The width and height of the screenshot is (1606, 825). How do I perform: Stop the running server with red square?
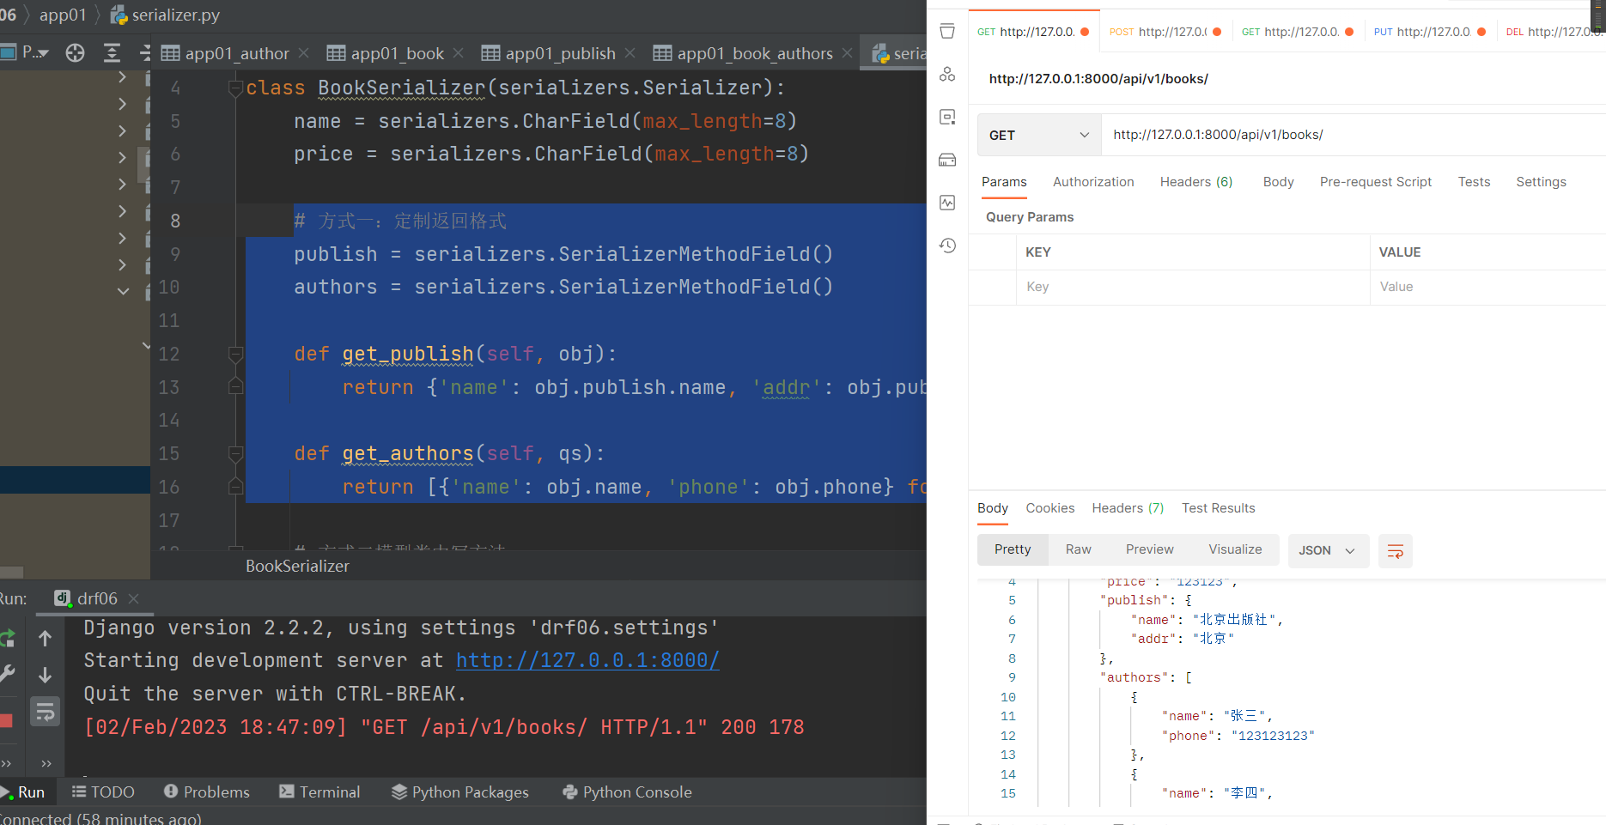(6, 720)
